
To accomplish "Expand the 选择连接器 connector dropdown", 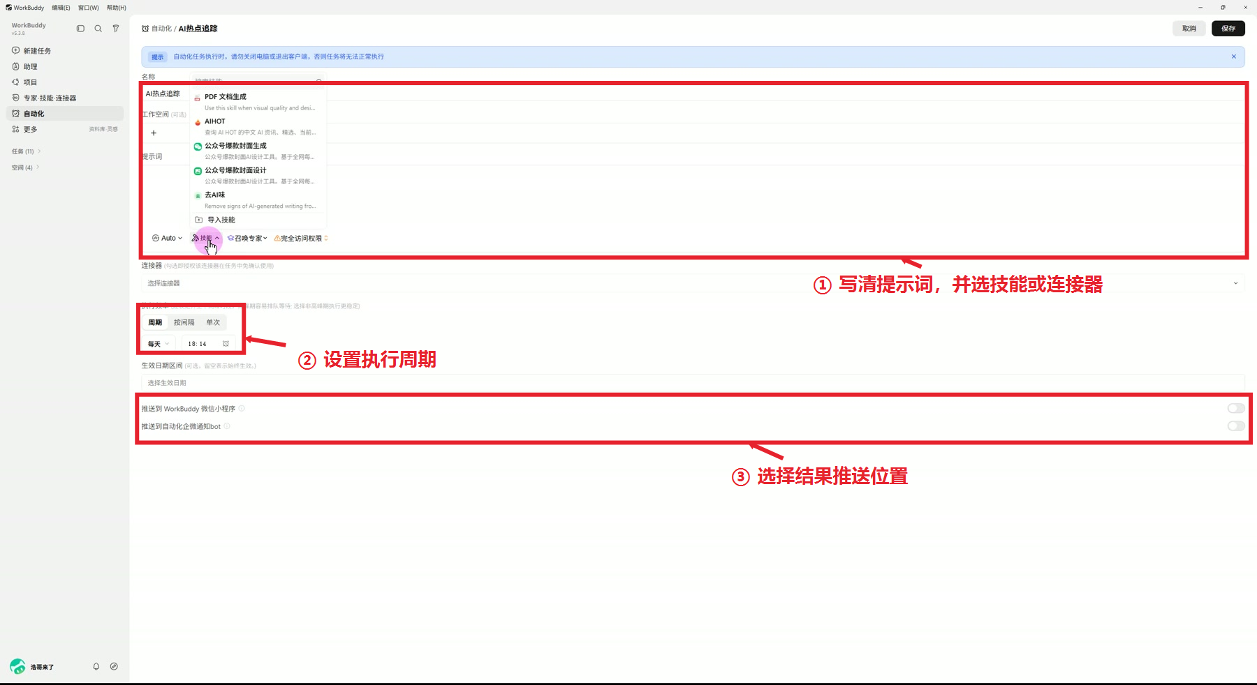I will [x=693, y=283].
